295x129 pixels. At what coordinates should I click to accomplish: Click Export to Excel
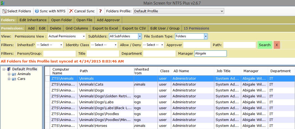(105, 28)
